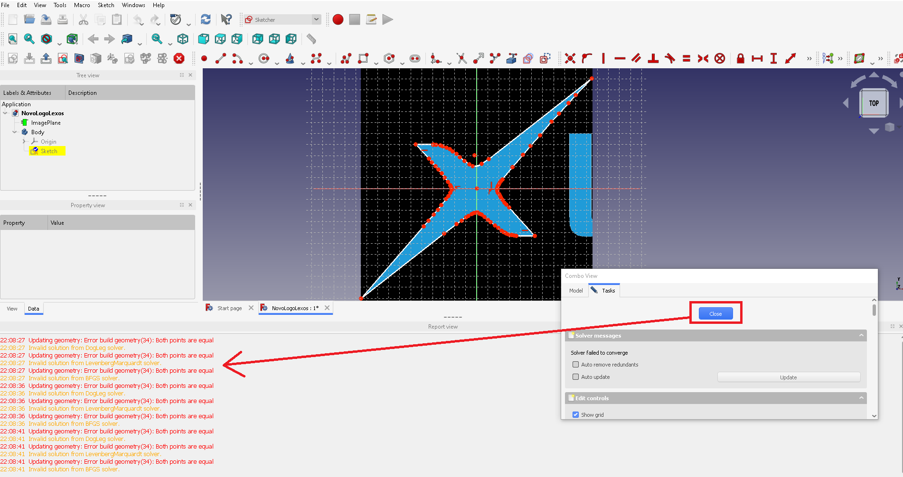Open the Sketch menu
Viewport: 903px width, 477px height.
pyautogui.click(x=105, y=5)
